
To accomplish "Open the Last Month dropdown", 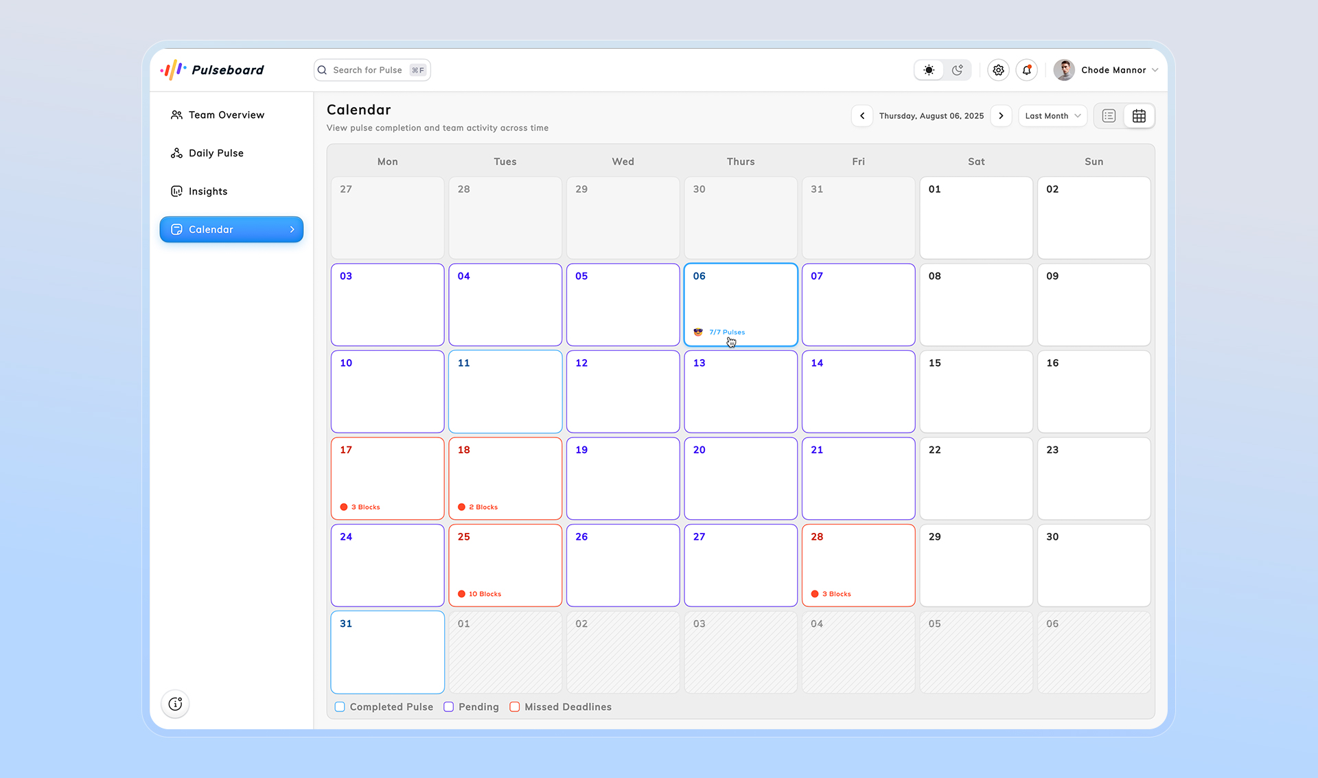I will [1052, 115].
